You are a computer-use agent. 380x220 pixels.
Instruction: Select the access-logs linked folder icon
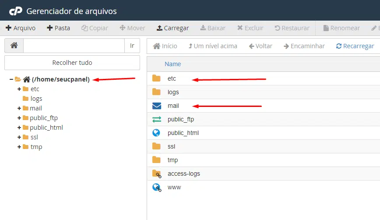[157, 174]
